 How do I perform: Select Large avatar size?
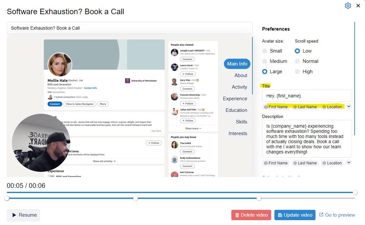265,72
